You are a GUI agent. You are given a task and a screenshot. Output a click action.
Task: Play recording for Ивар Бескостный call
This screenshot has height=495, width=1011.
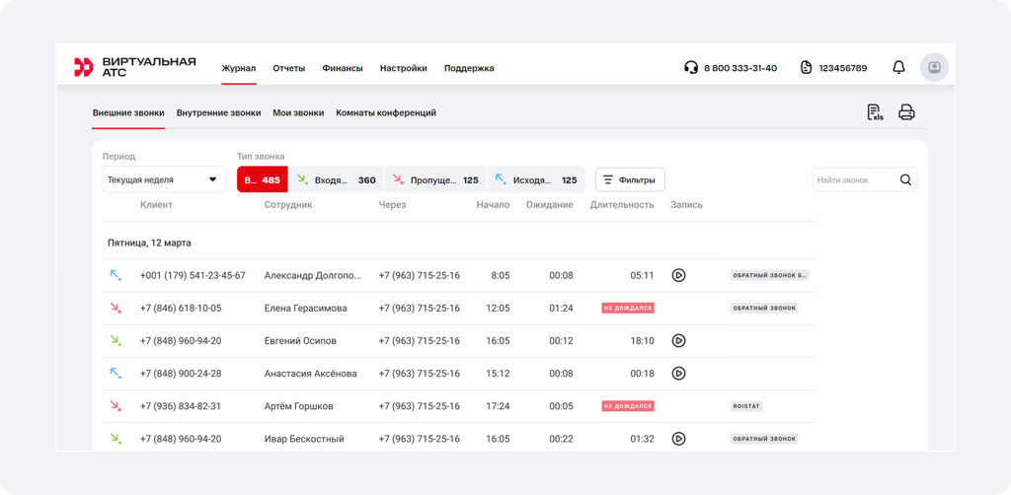(678, 439)
